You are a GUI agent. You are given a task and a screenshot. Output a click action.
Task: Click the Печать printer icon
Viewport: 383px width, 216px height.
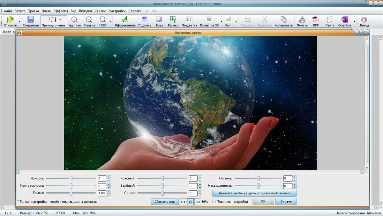302,20
